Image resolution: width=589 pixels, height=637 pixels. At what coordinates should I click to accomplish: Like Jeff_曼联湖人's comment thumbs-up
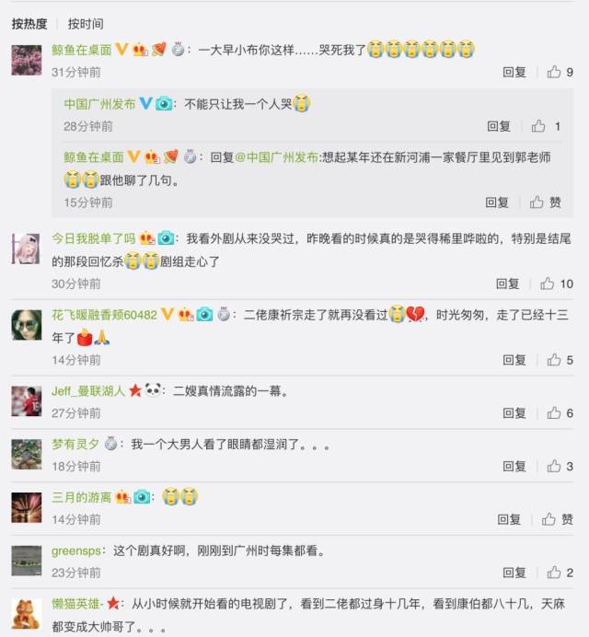[554, 412]
